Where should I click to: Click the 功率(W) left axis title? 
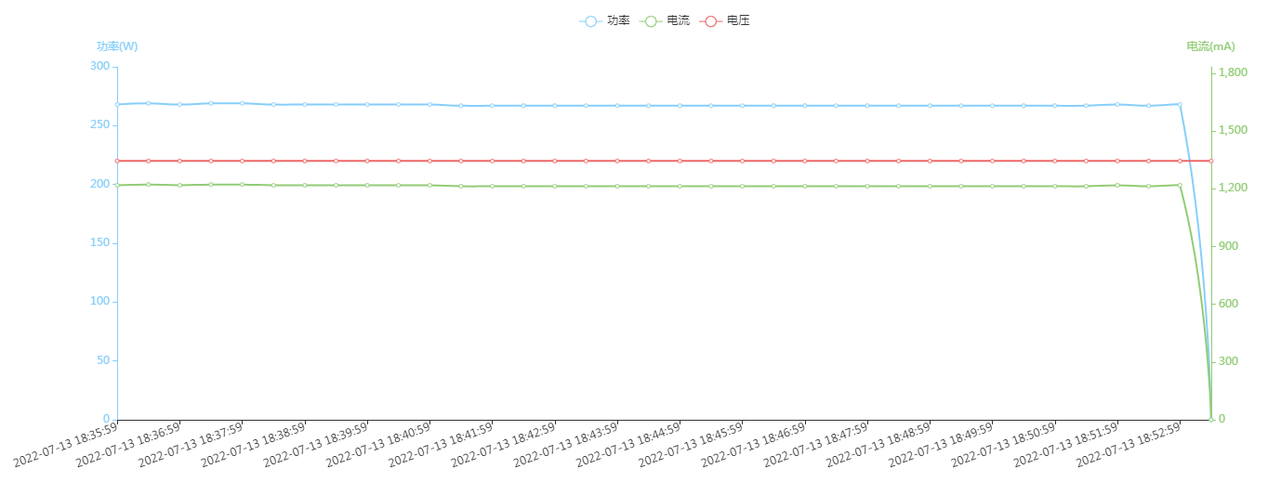tap(117, 46)
